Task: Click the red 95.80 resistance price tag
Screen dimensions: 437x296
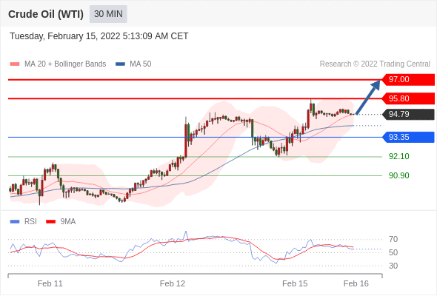Action: point(408,98)
